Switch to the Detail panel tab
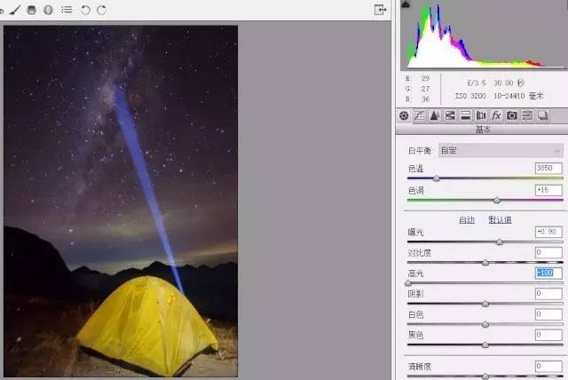The height and width of the screenshot is (380, 568). click(435, 115)
